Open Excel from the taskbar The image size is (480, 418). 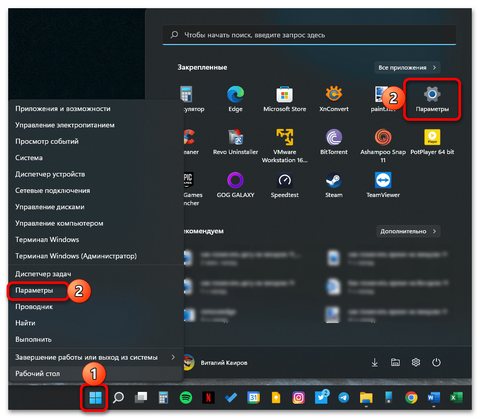pyautogui.click(x=456, y=398)
